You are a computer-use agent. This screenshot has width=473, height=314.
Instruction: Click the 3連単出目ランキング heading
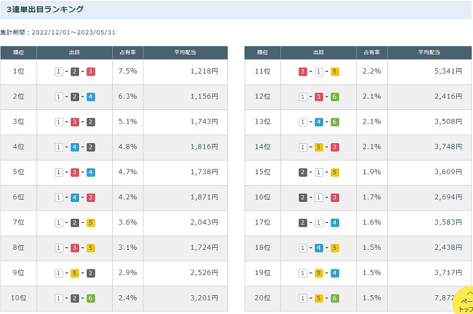point(45,9)
